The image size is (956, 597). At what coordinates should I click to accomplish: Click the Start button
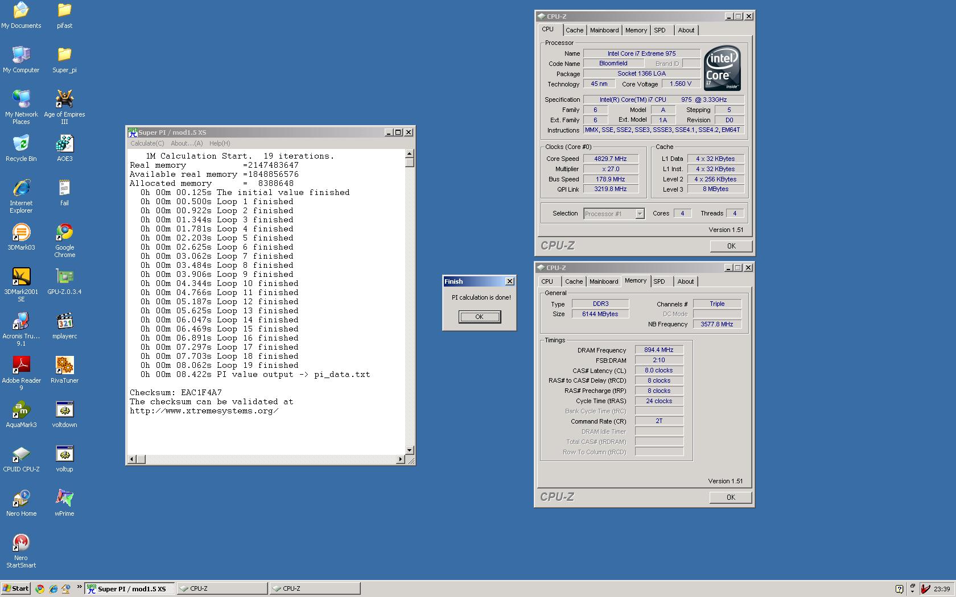pos(16,588)
